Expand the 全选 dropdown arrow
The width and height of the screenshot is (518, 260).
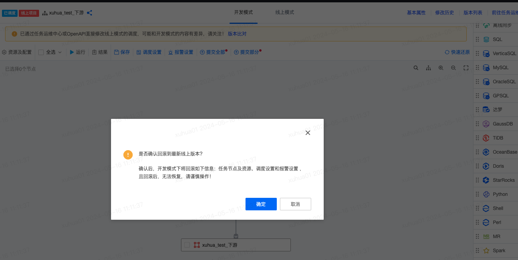(x=60, y=52)
